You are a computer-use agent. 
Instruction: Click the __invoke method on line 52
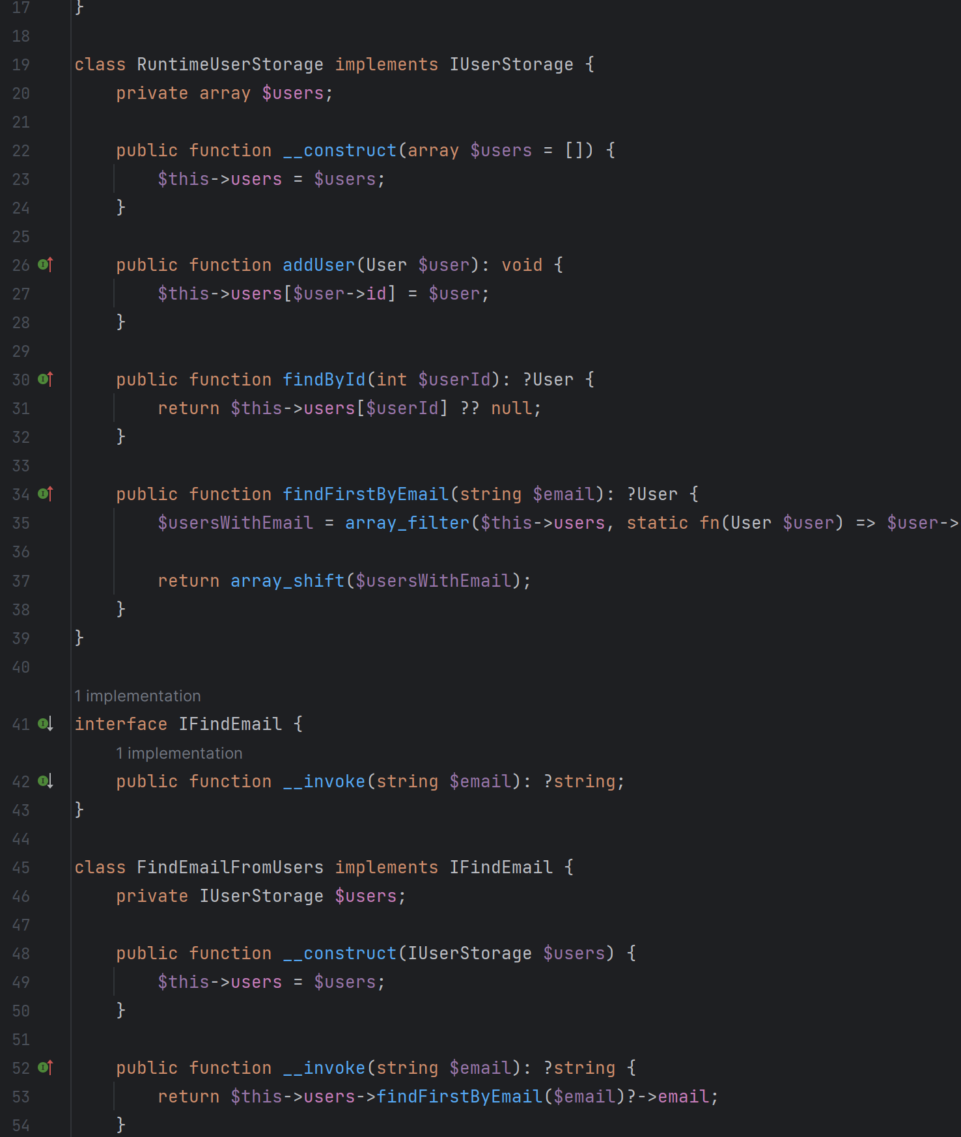point(324,1068)
